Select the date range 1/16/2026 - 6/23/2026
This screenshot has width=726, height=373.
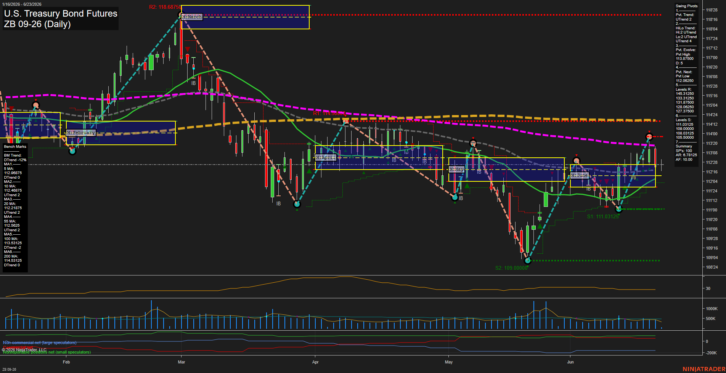pos(21,4)
